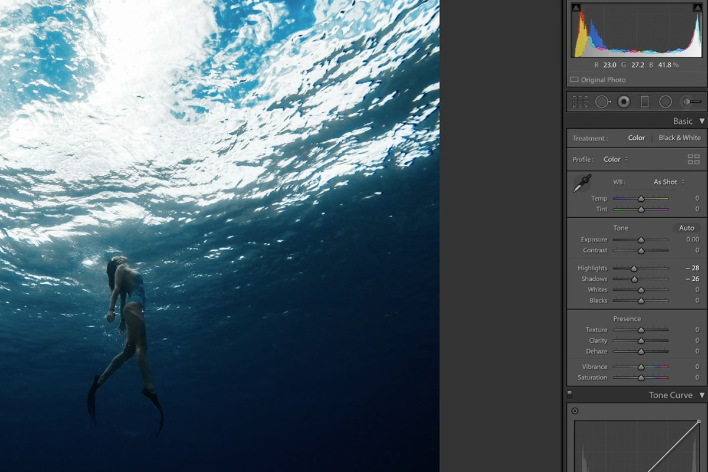Toggle the Tone Curve panel on/off switch
Screen dimensions: 708x472
pyautogui.click(x=570, y=394)
